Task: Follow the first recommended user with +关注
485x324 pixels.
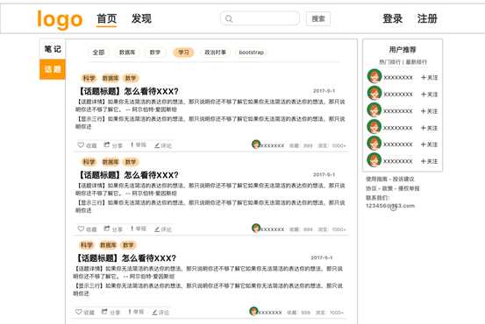Action: coord(430,78)
